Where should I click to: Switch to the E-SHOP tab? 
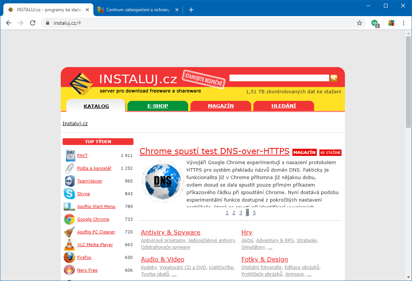(157, 106)
